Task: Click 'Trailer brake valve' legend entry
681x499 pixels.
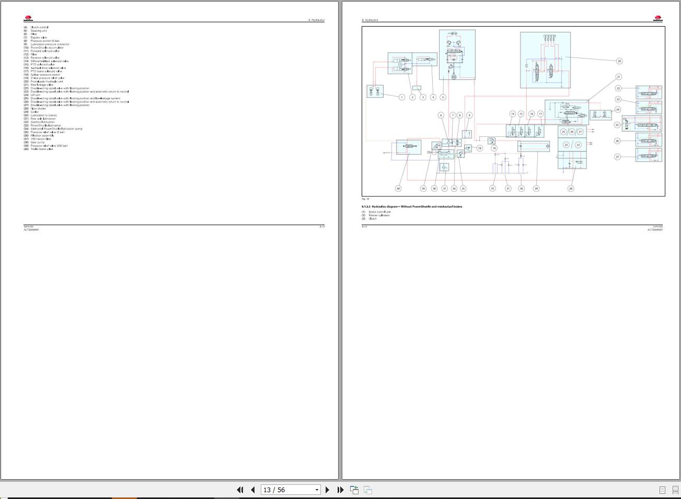Action: point(42,149)
